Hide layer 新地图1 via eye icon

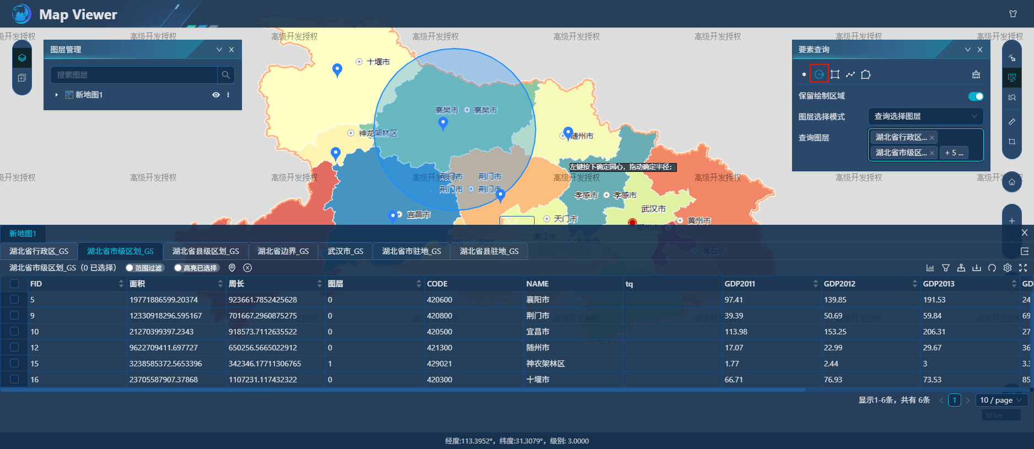click(216, 95)
